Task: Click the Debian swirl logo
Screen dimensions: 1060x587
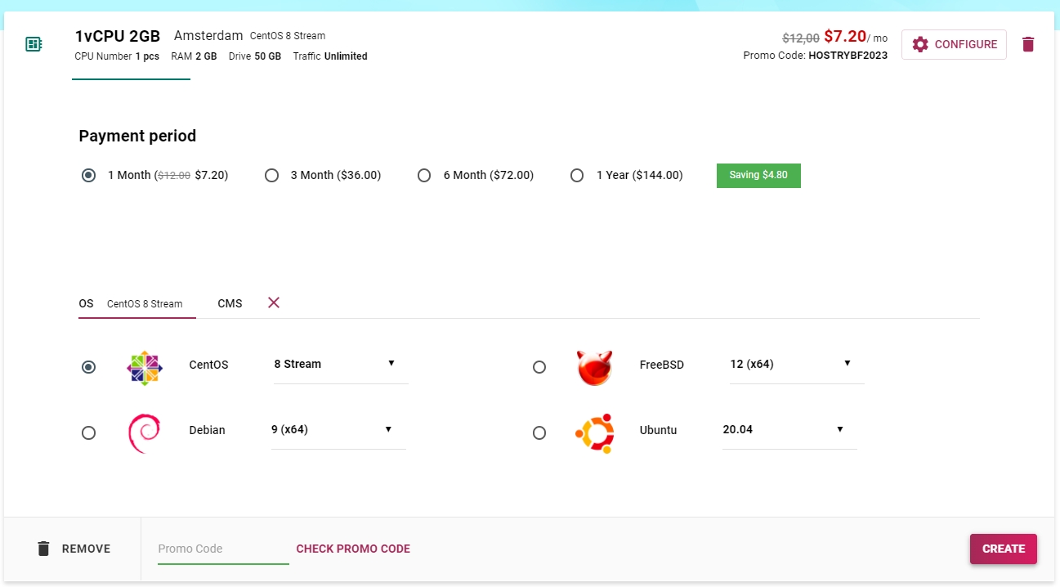Action: 144,433
